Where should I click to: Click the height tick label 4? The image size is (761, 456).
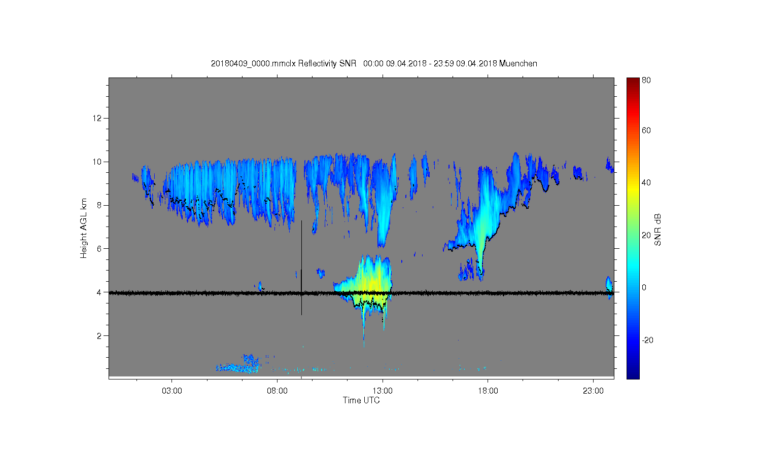(x=100, y=292)
